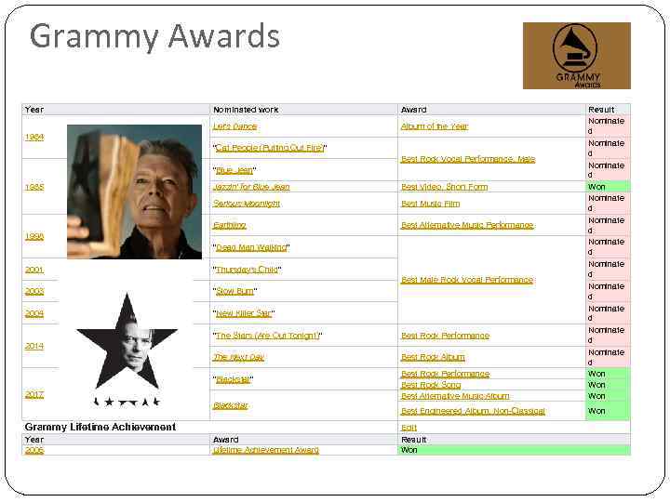
Task: Follow the Best Rock Performance link in the 2014 row
Action: (445, 336)
